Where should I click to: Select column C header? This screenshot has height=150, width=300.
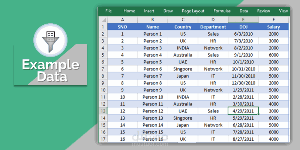pyautogui.click(x=183, y=20)
